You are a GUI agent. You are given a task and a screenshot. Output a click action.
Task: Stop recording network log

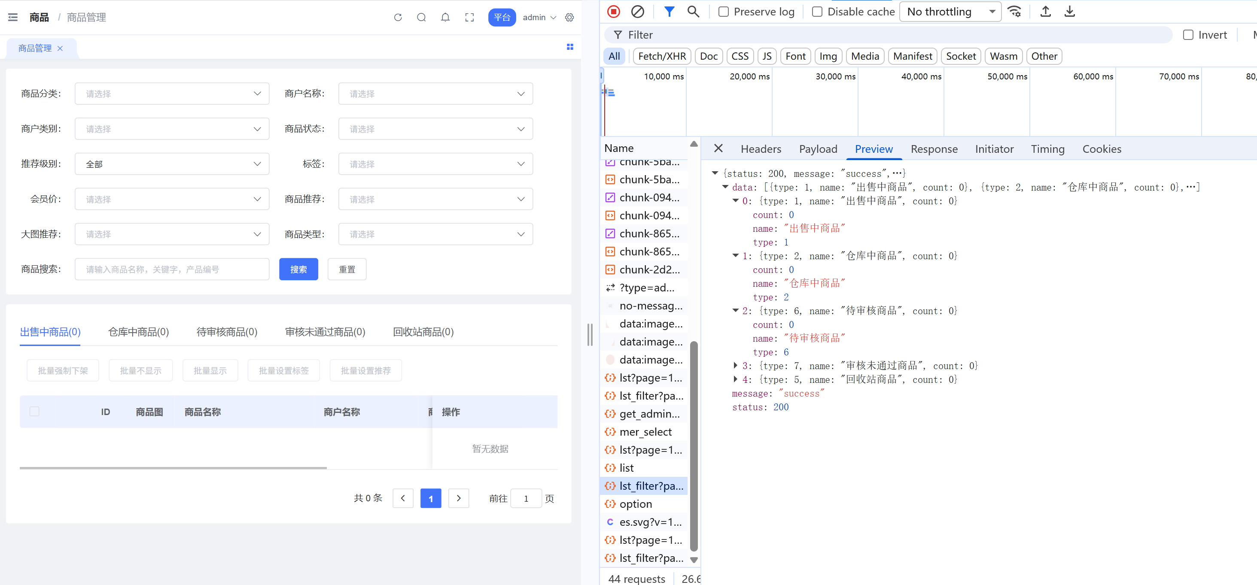point(613,11)
